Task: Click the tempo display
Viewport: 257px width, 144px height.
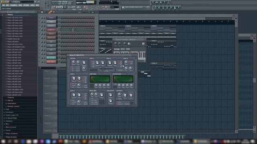Action: [71, 7]
